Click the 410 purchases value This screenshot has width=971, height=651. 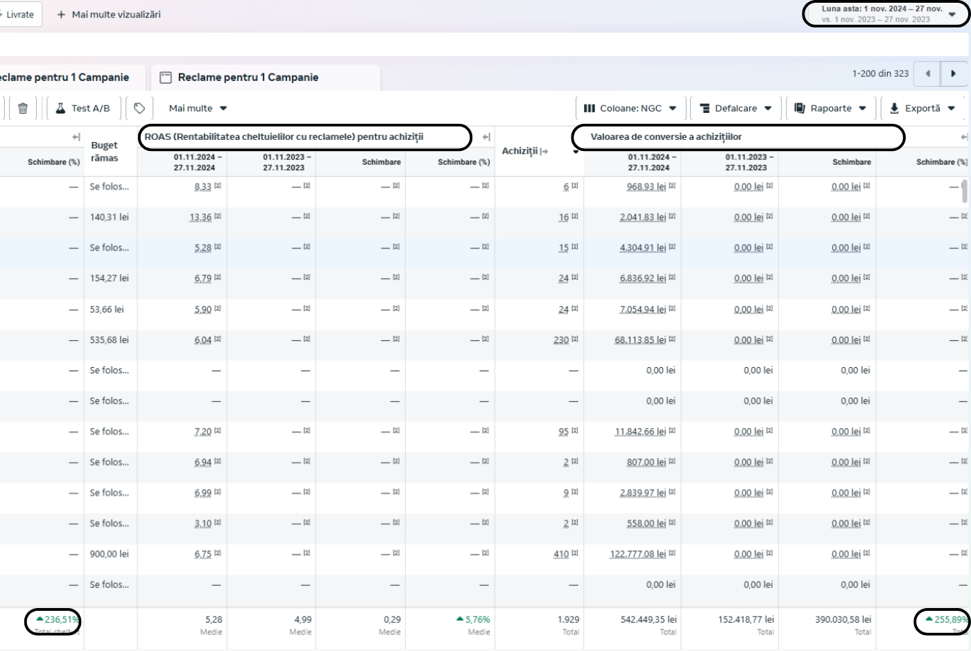tap(561, 554)
